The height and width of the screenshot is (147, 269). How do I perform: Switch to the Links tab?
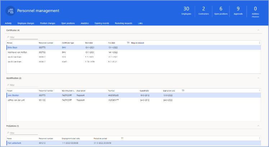point(140,23)
